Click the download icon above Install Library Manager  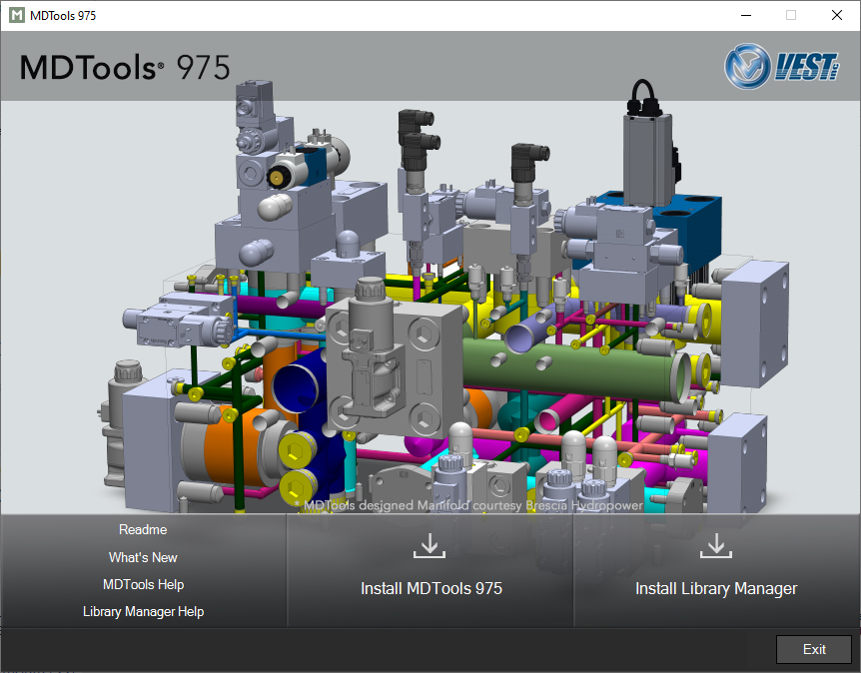click(x=716, y=545)
